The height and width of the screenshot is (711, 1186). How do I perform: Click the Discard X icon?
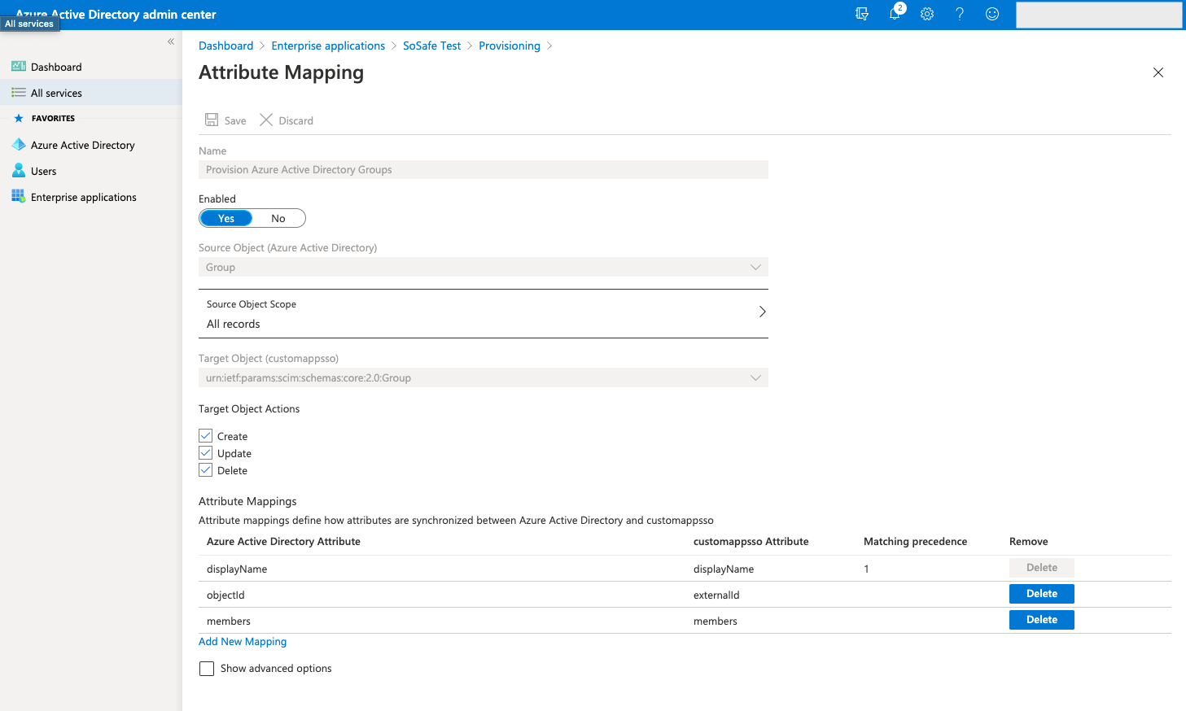(x=266, y=120)
